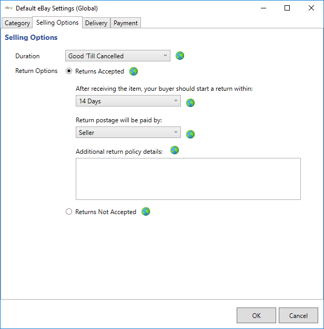Click globe icon beside Seller dropdown
The image size is (324, 329).
(x=190, y=134)
